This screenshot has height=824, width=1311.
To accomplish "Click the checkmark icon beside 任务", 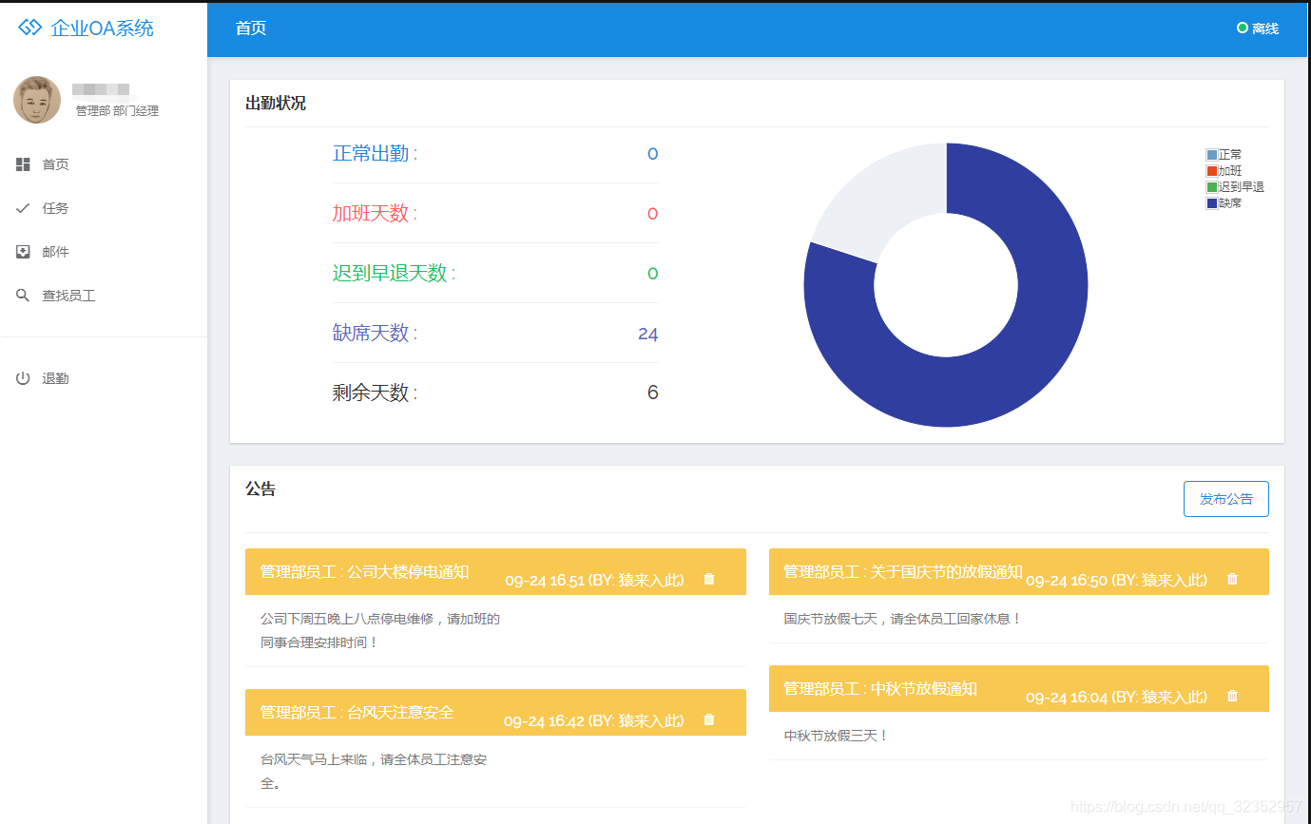I will 23,208.
